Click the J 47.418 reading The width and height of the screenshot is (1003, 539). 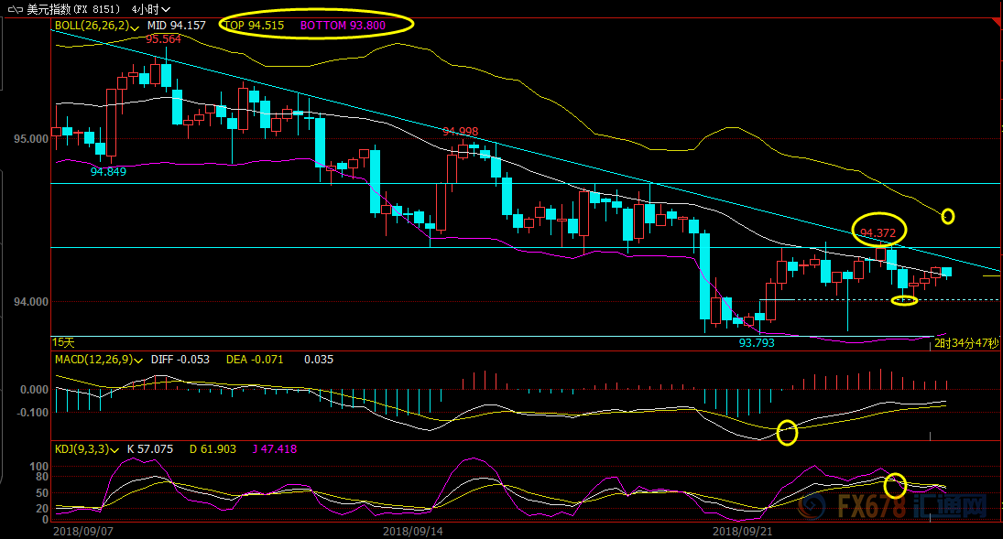coord(275,448)
